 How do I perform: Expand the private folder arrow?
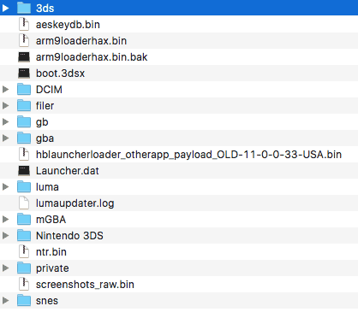tap(5, 268)
